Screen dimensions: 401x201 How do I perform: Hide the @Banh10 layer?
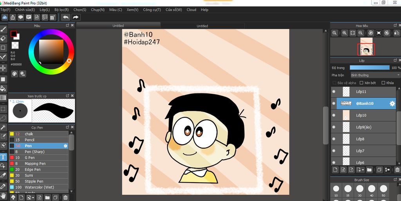coord(334,104)
